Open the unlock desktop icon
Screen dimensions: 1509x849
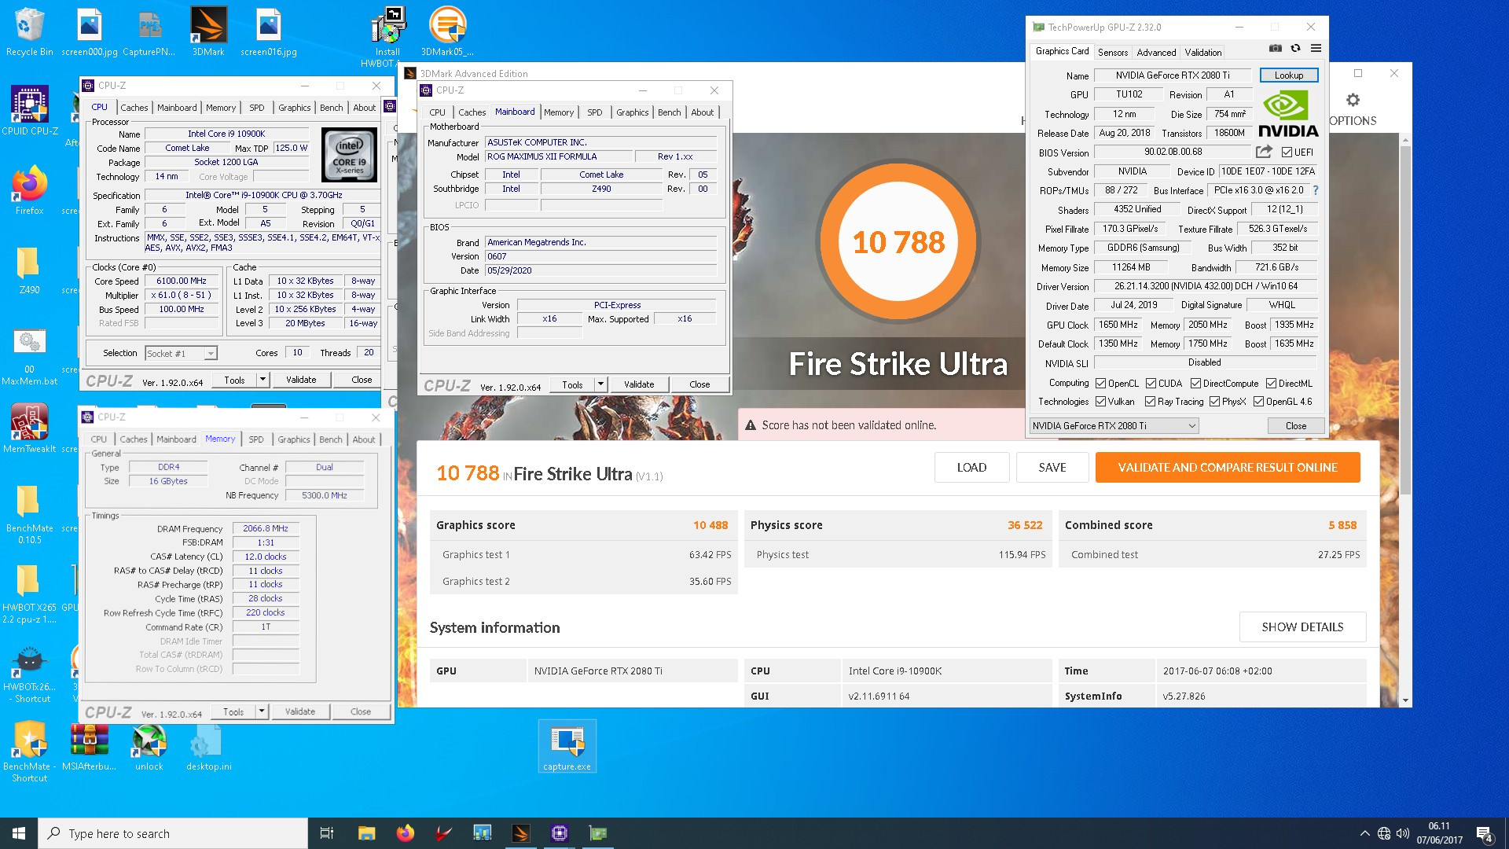pos(149,746)
